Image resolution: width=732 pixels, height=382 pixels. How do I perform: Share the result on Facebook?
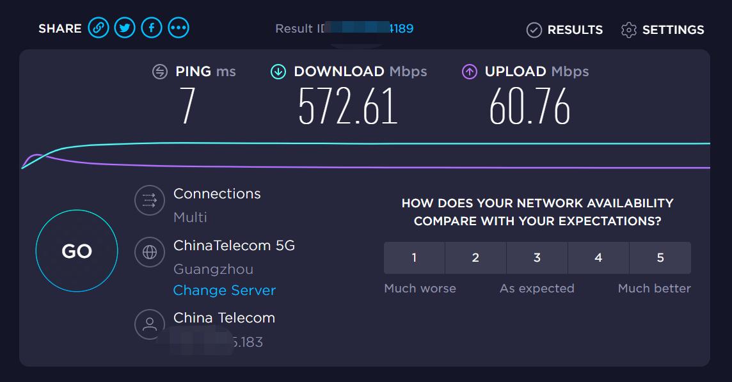[152, 28]
